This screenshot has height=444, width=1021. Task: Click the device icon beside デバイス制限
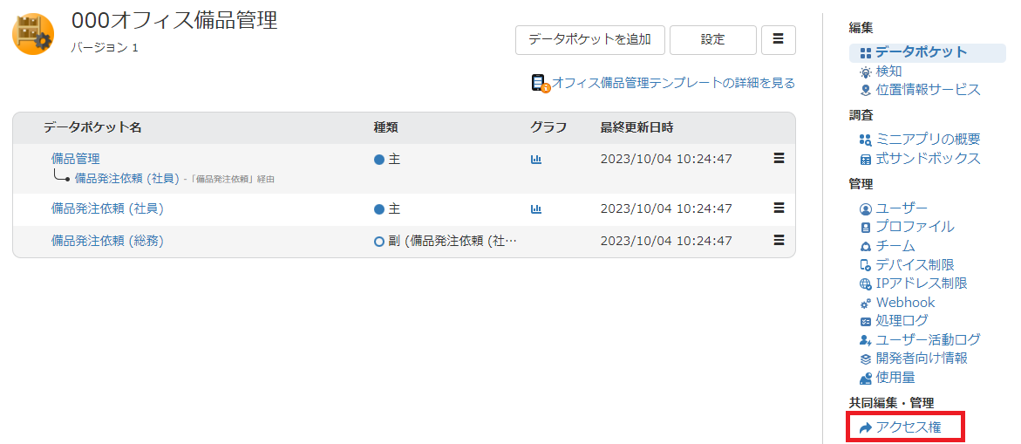click(866, 266)
